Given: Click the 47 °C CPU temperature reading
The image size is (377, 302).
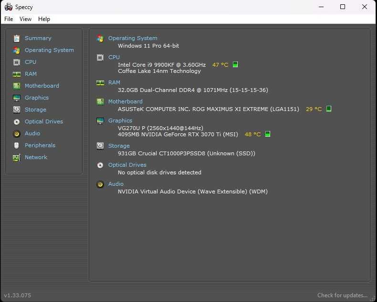Looking at the screenshot, I should 220,65.
